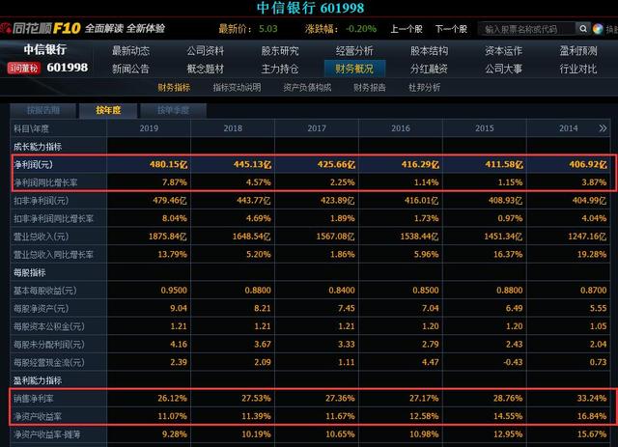Click the 2019 column header
This screenshot has width=618, height=447.
tap(149, 128)
